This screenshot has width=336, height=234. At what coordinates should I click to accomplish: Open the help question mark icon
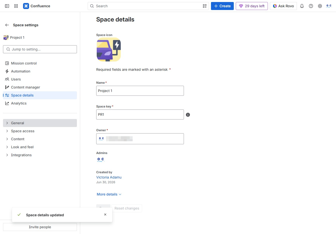[x=311, y=6]
